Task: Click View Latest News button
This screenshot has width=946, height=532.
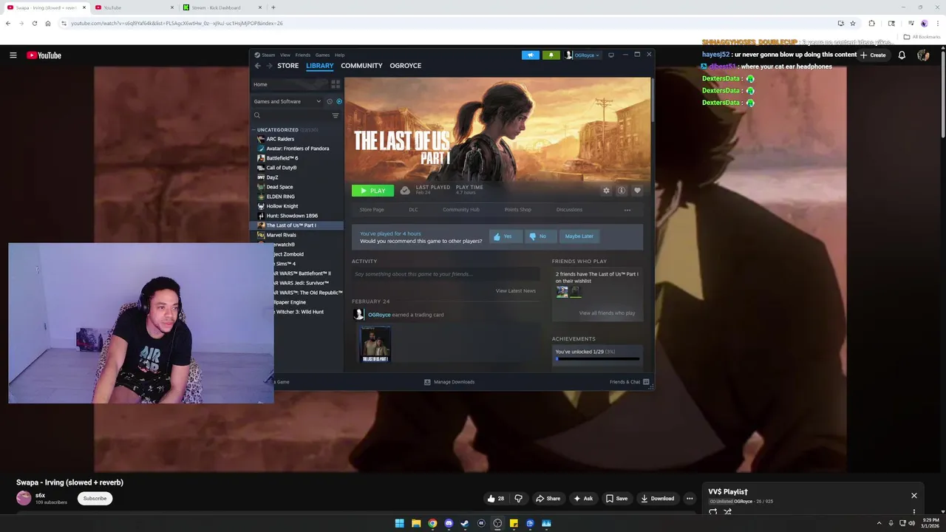Action: [515, 291]
